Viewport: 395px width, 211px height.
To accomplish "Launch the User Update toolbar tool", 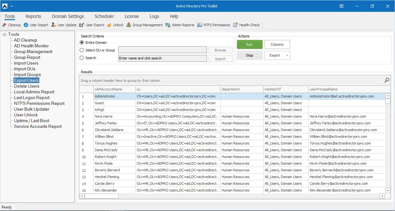I will 64,25.
